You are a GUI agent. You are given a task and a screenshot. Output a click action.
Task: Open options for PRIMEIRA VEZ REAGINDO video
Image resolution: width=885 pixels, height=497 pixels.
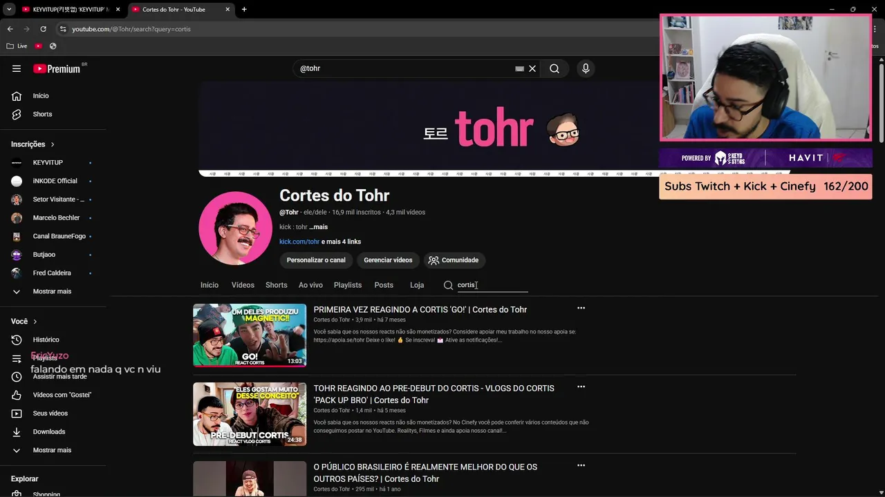tap(581, 308)
